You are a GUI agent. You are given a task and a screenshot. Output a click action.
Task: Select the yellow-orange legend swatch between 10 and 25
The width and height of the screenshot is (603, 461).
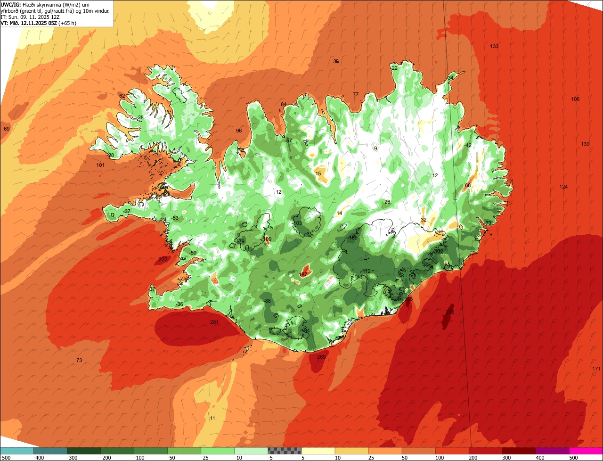click(x=351, y=451)
